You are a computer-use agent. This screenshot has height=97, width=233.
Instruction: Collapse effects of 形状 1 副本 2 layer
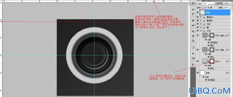tap(230, 36)
